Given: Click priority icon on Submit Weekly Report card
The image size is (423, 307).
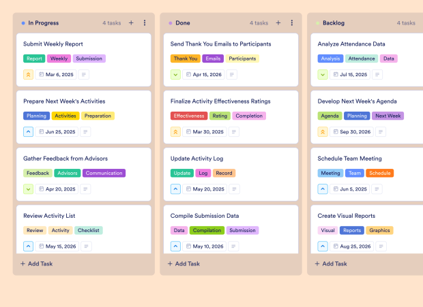Looking at the screenshot, I should coord(29,75).
